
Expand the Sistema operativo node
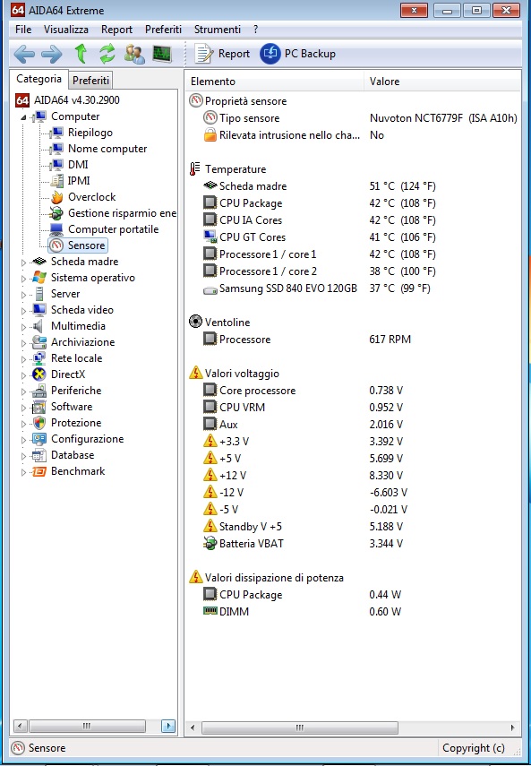click(23, 279)
